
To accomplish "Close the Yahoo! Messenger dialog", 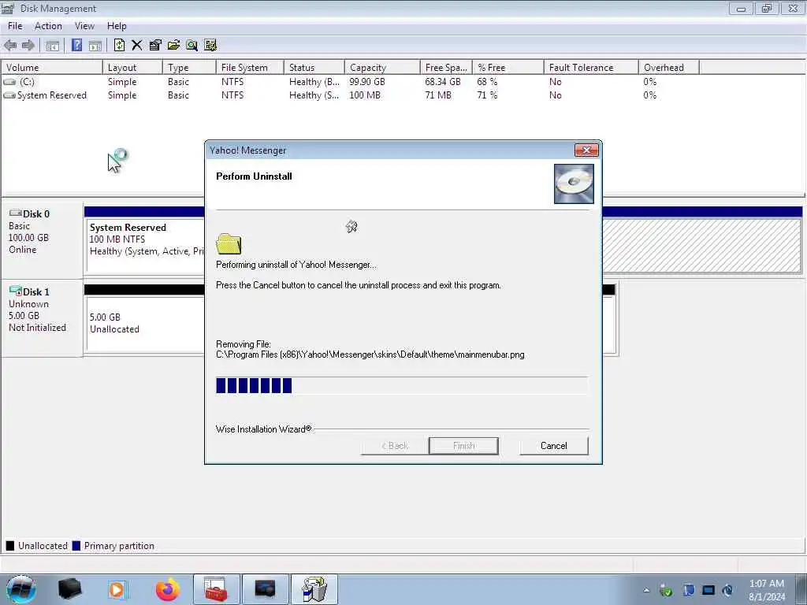I will click(x=586, y=150).
